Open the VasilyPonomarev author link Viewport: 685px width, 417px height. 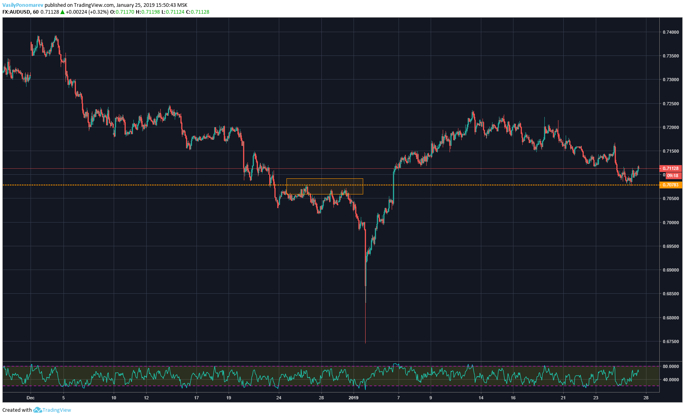point(23,5)
